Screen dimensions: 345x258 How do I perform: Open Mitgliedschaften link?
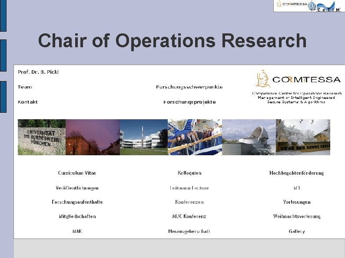pyautogui.click(x=77, y=216)
